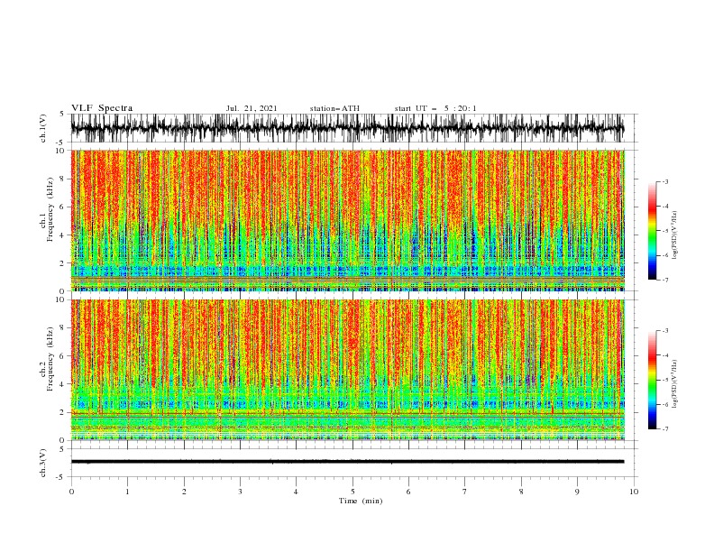The image size is (714, 552).
Task: Click the ch.3(V) waveform axis label
Action: click(x=43, y=463)
